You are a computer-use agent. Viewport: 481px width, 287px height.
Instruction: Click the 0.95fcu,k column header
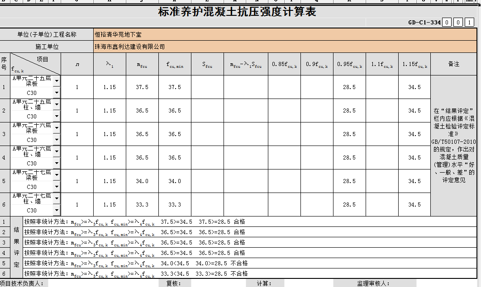coord(349,64)
